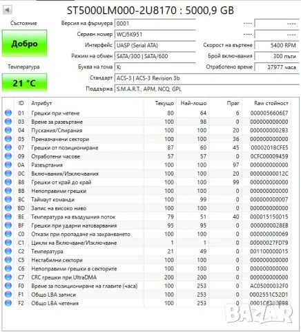Click the previous disk arrow button

(x=8, y=10)
